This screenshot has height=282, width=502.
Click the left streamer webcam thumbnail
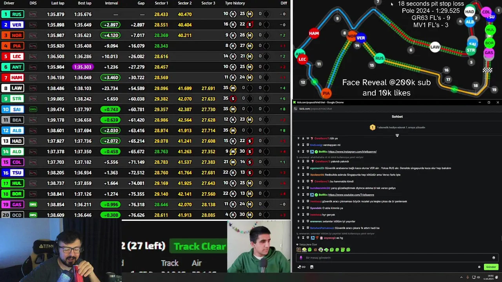coord(61,250)
